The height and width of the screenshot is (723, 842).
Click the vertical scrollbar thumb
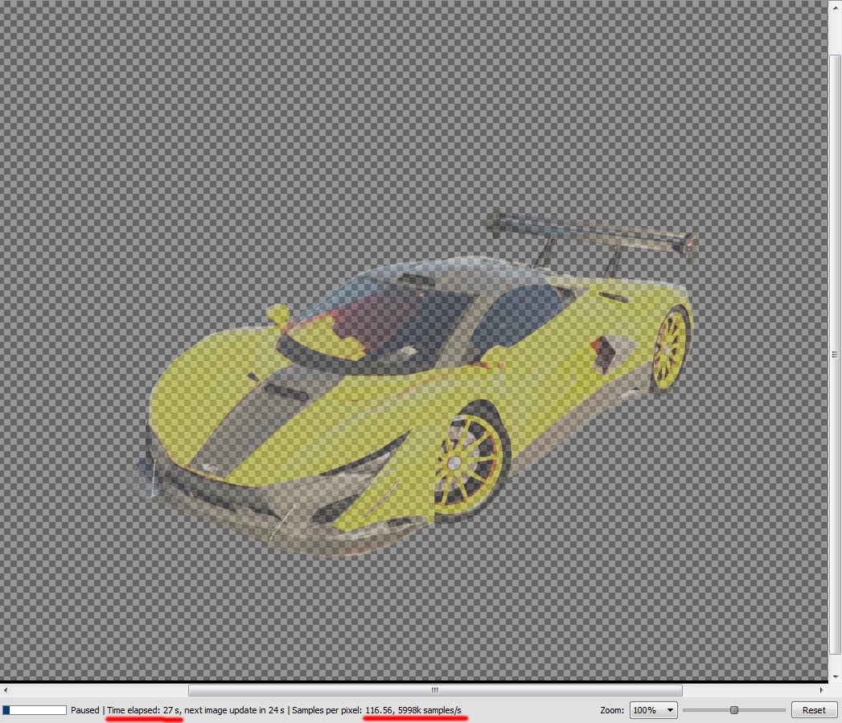[x=835, y=354]
